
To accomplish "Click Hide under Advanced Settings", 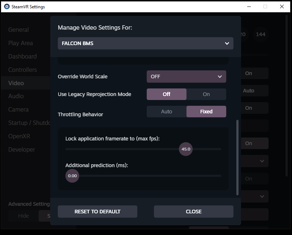I will (23, 216).
